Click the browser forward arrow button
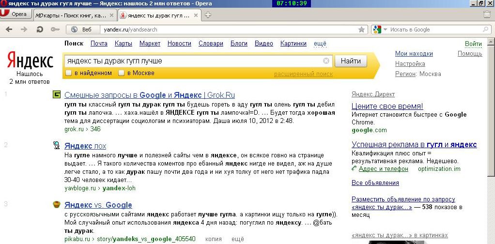The width and height of the screenshot is (495, 244). tap(24, 30)
